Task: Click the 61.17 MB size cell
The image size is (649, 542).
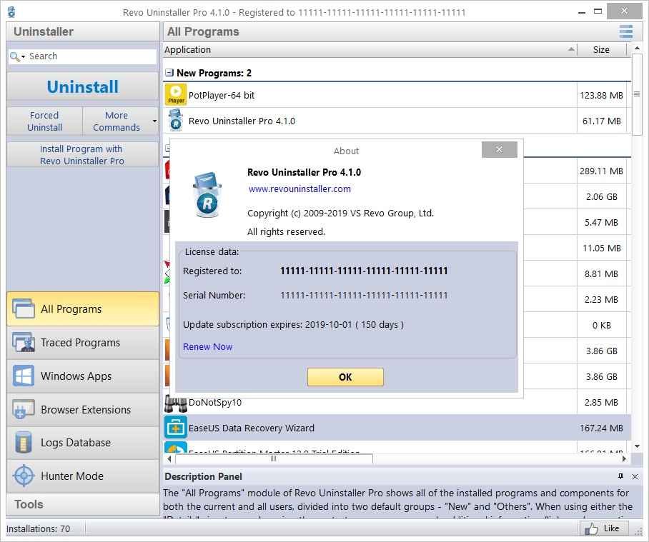Action: [601, 121]
